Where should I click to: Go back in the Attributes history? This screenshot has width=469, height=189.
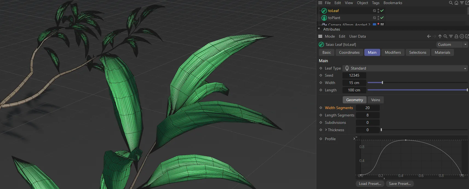click(429, 36)
